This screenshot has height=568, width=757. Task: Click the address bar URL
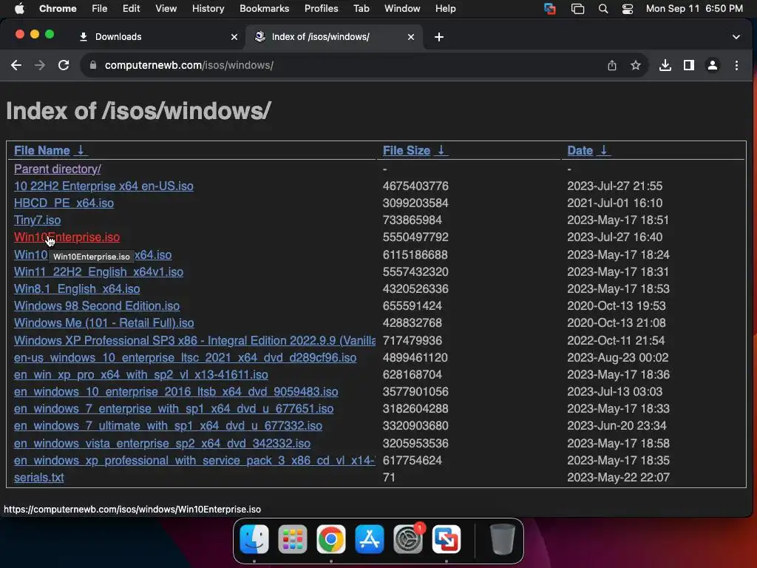pyautogui.click(x=189, y=65)
